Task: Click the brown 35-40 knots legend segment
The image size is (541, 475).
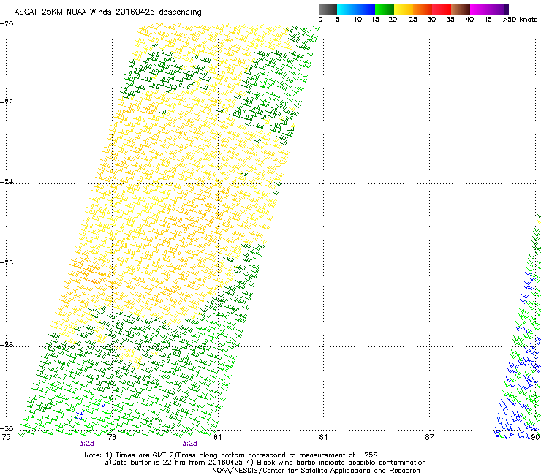Action: 461,9
